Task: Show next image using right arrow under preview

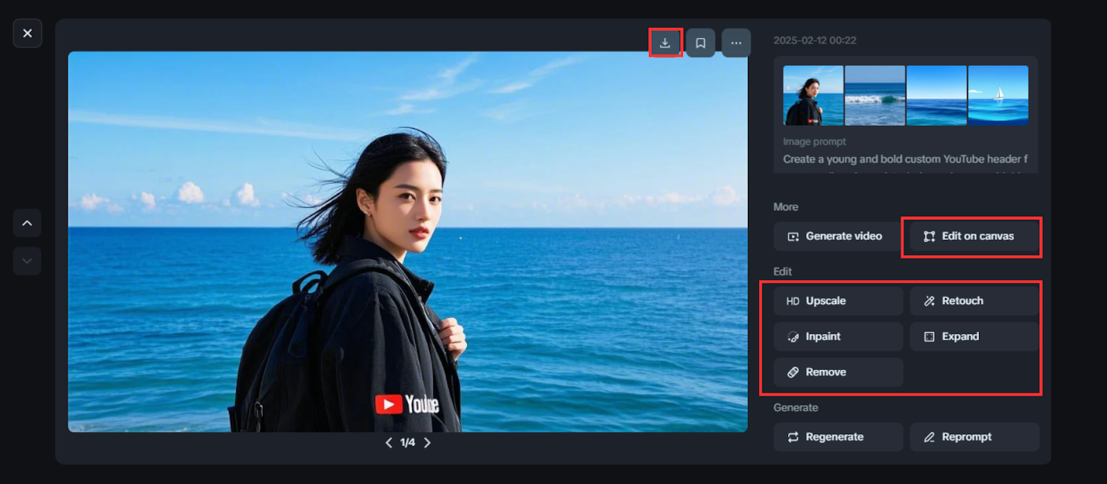Action: 427,443
